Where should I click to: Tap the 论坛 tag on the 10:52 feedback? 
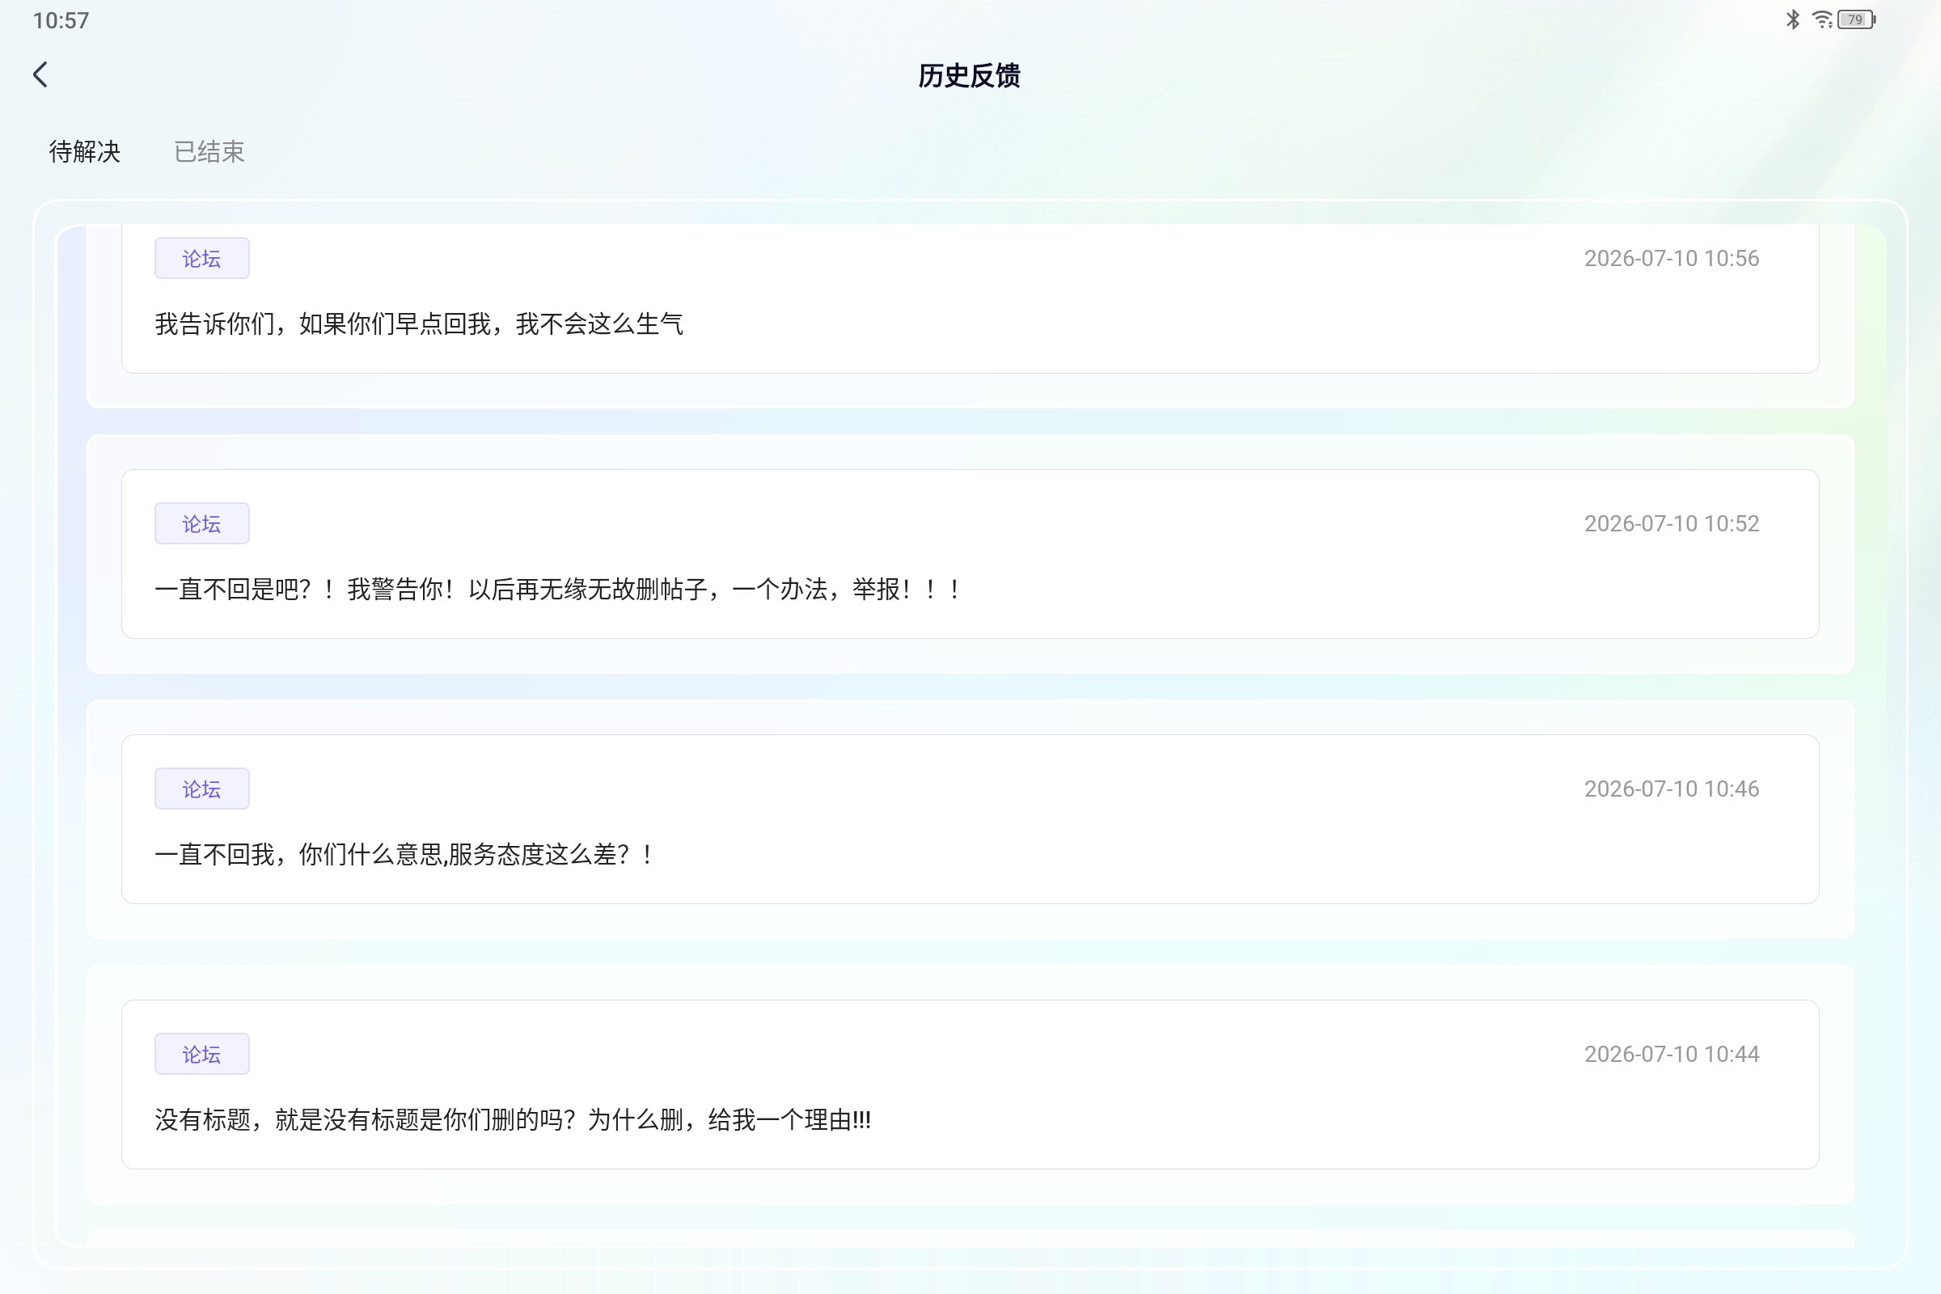(202, 523)
